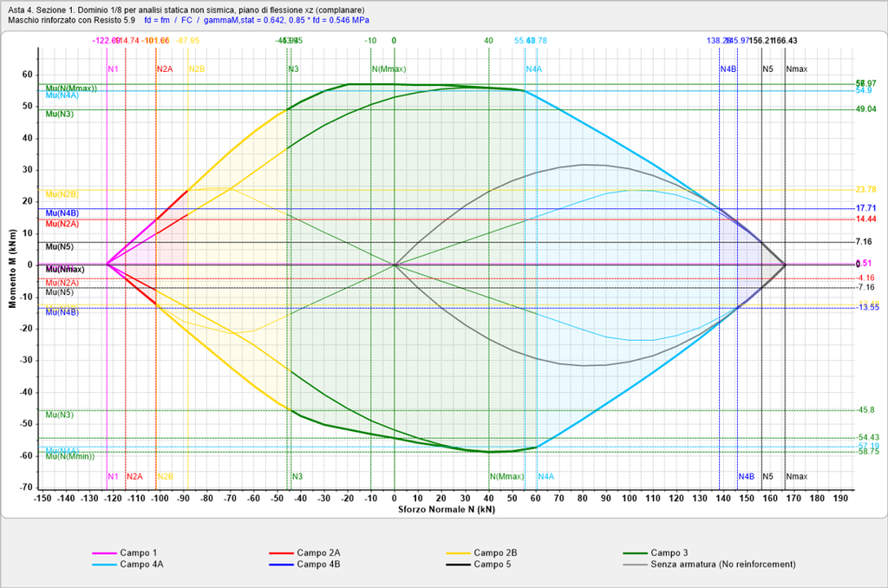
Task: Click the 'Momento M (kNm)' vertical axis title
Action: tap(12, 269)
